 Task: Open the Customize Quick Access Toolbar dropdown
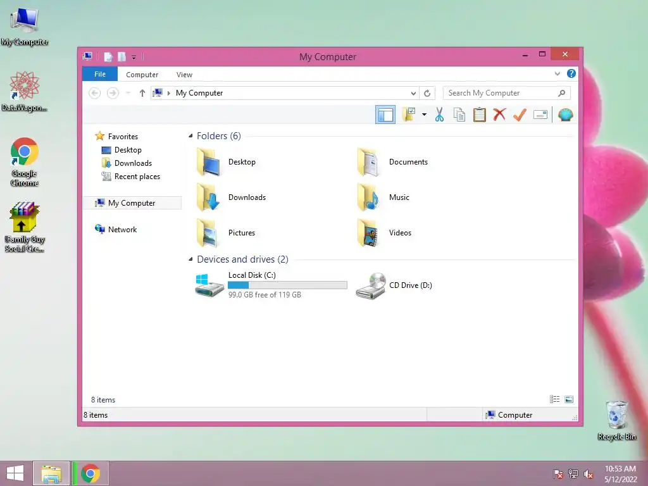(x=134, y=57)
